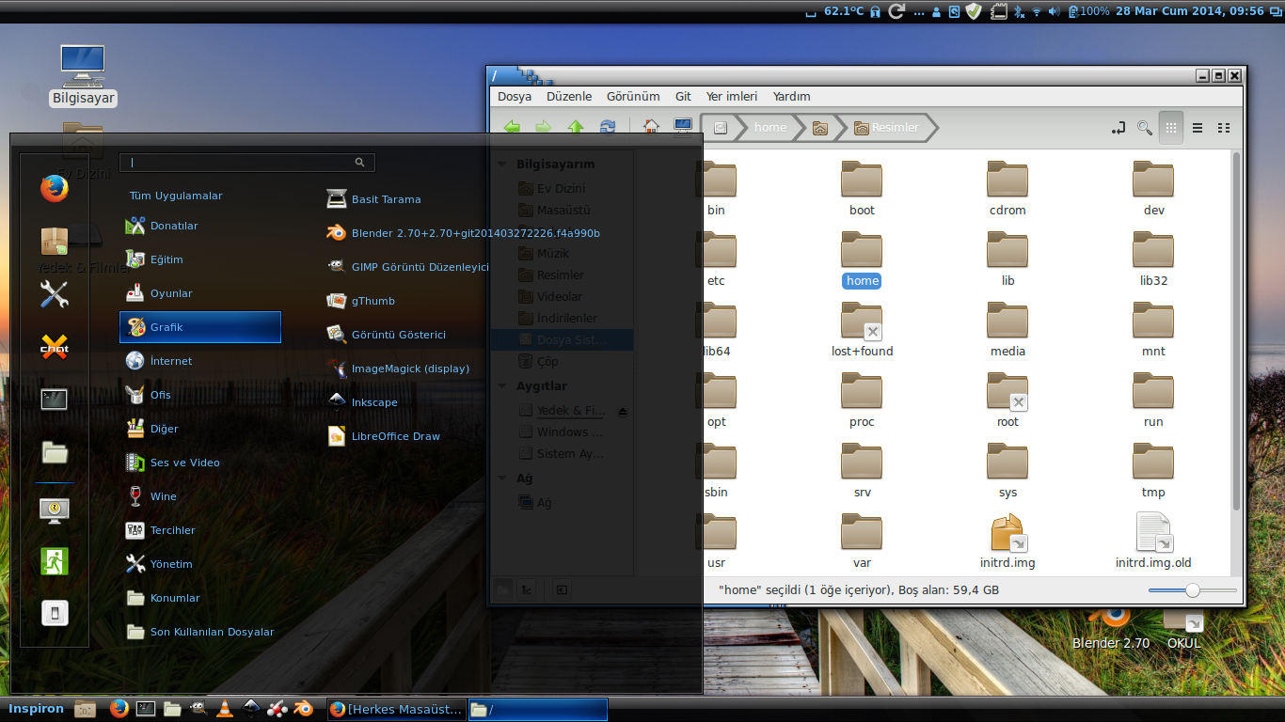Select the initrd.img.old file

click(1153, 541)
